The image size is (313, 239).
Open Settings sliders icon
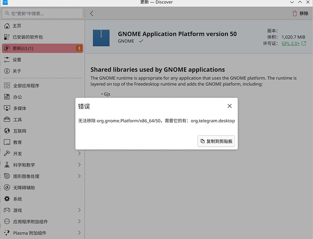click(7, 60)
